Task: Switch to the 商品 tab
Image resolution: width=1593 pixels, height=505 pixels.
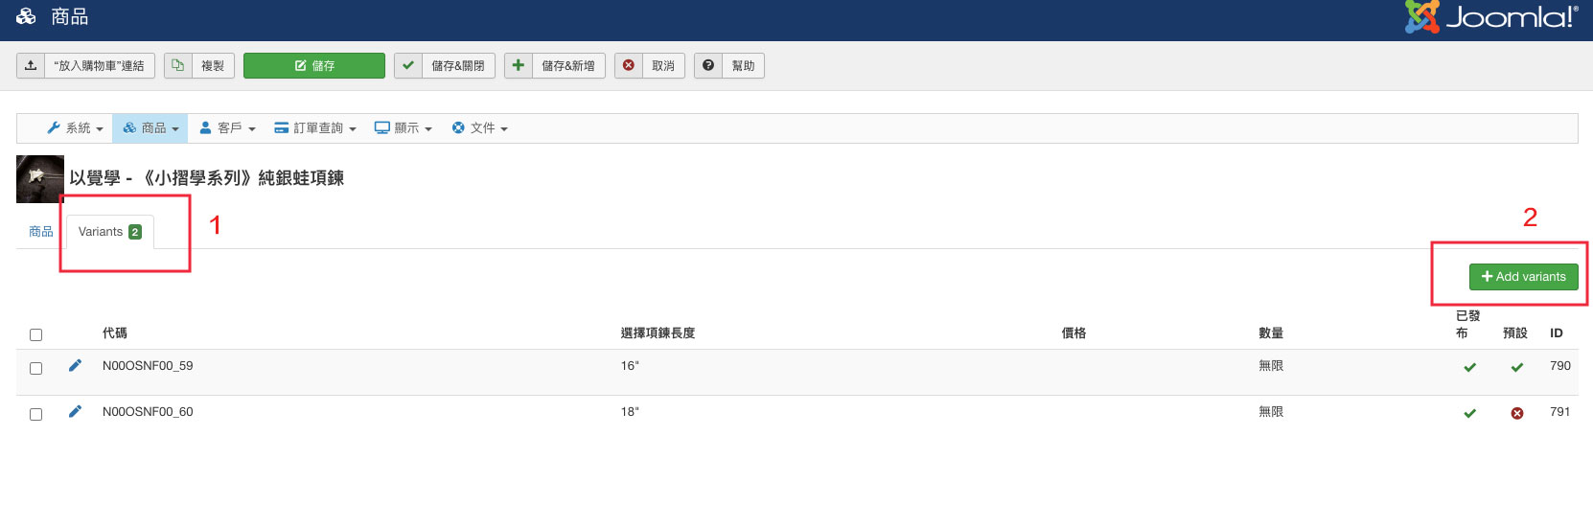Action: point(41,232)
